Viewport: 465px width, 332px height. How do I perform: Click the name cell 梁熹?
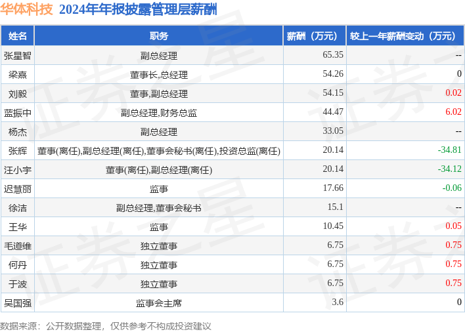pos(18,74)
